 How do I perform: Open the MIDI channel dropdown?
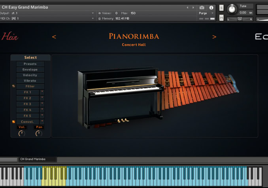coord(93,18)
